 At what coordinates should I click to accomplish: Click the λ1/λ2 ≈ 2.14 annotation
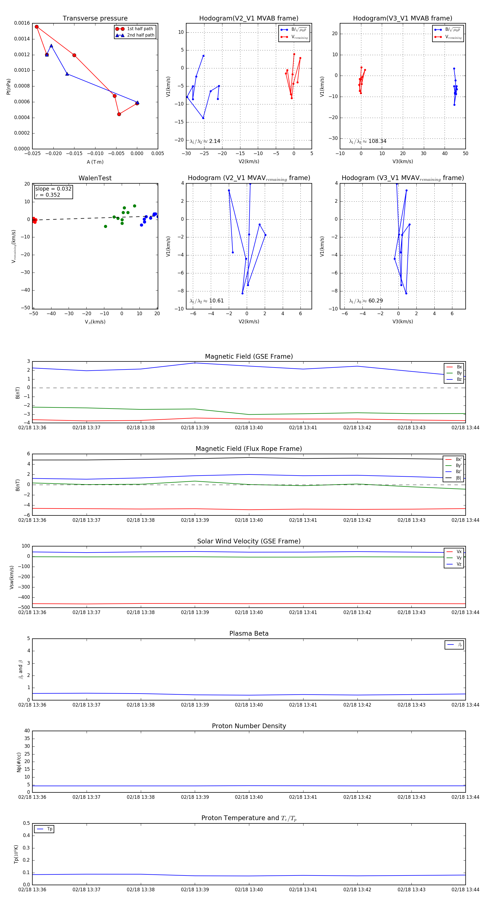click(x=205, y=141)
